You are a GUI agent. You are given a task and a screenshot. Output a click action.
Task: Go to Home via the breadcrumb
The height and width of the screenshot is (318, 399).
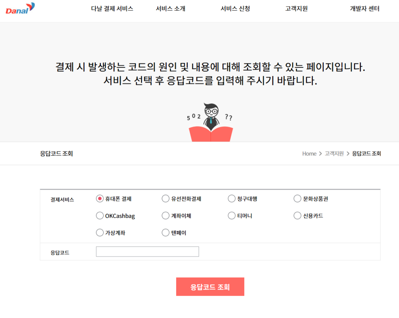click(x=309, y=154)
